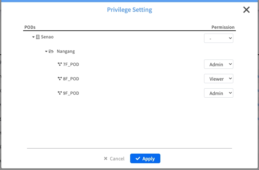The image size is (259, 170).
Task: Click the checkmark icon on Apply
Action: pos(138,158)
